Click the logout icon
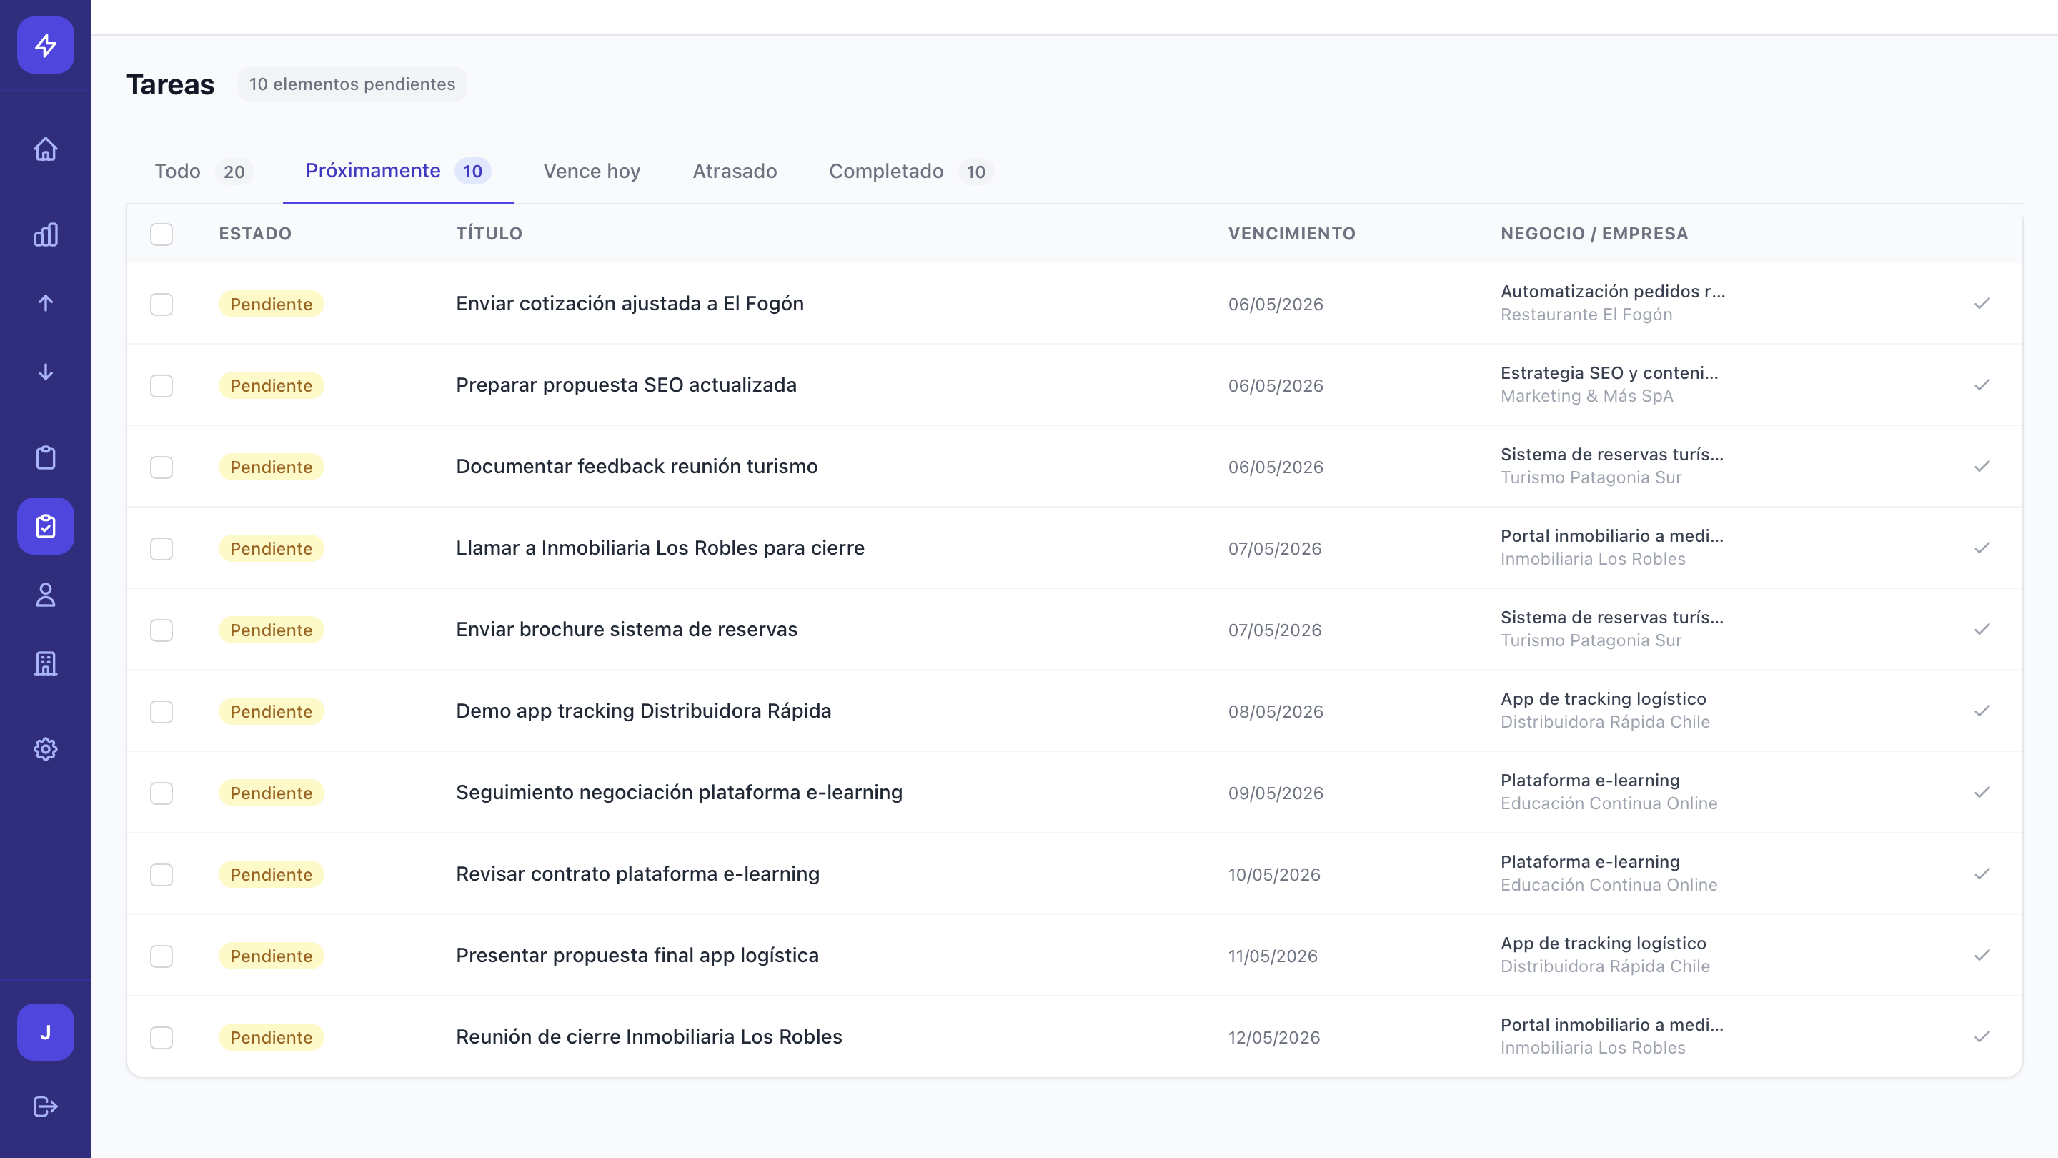 click(x=46, y=1106)
